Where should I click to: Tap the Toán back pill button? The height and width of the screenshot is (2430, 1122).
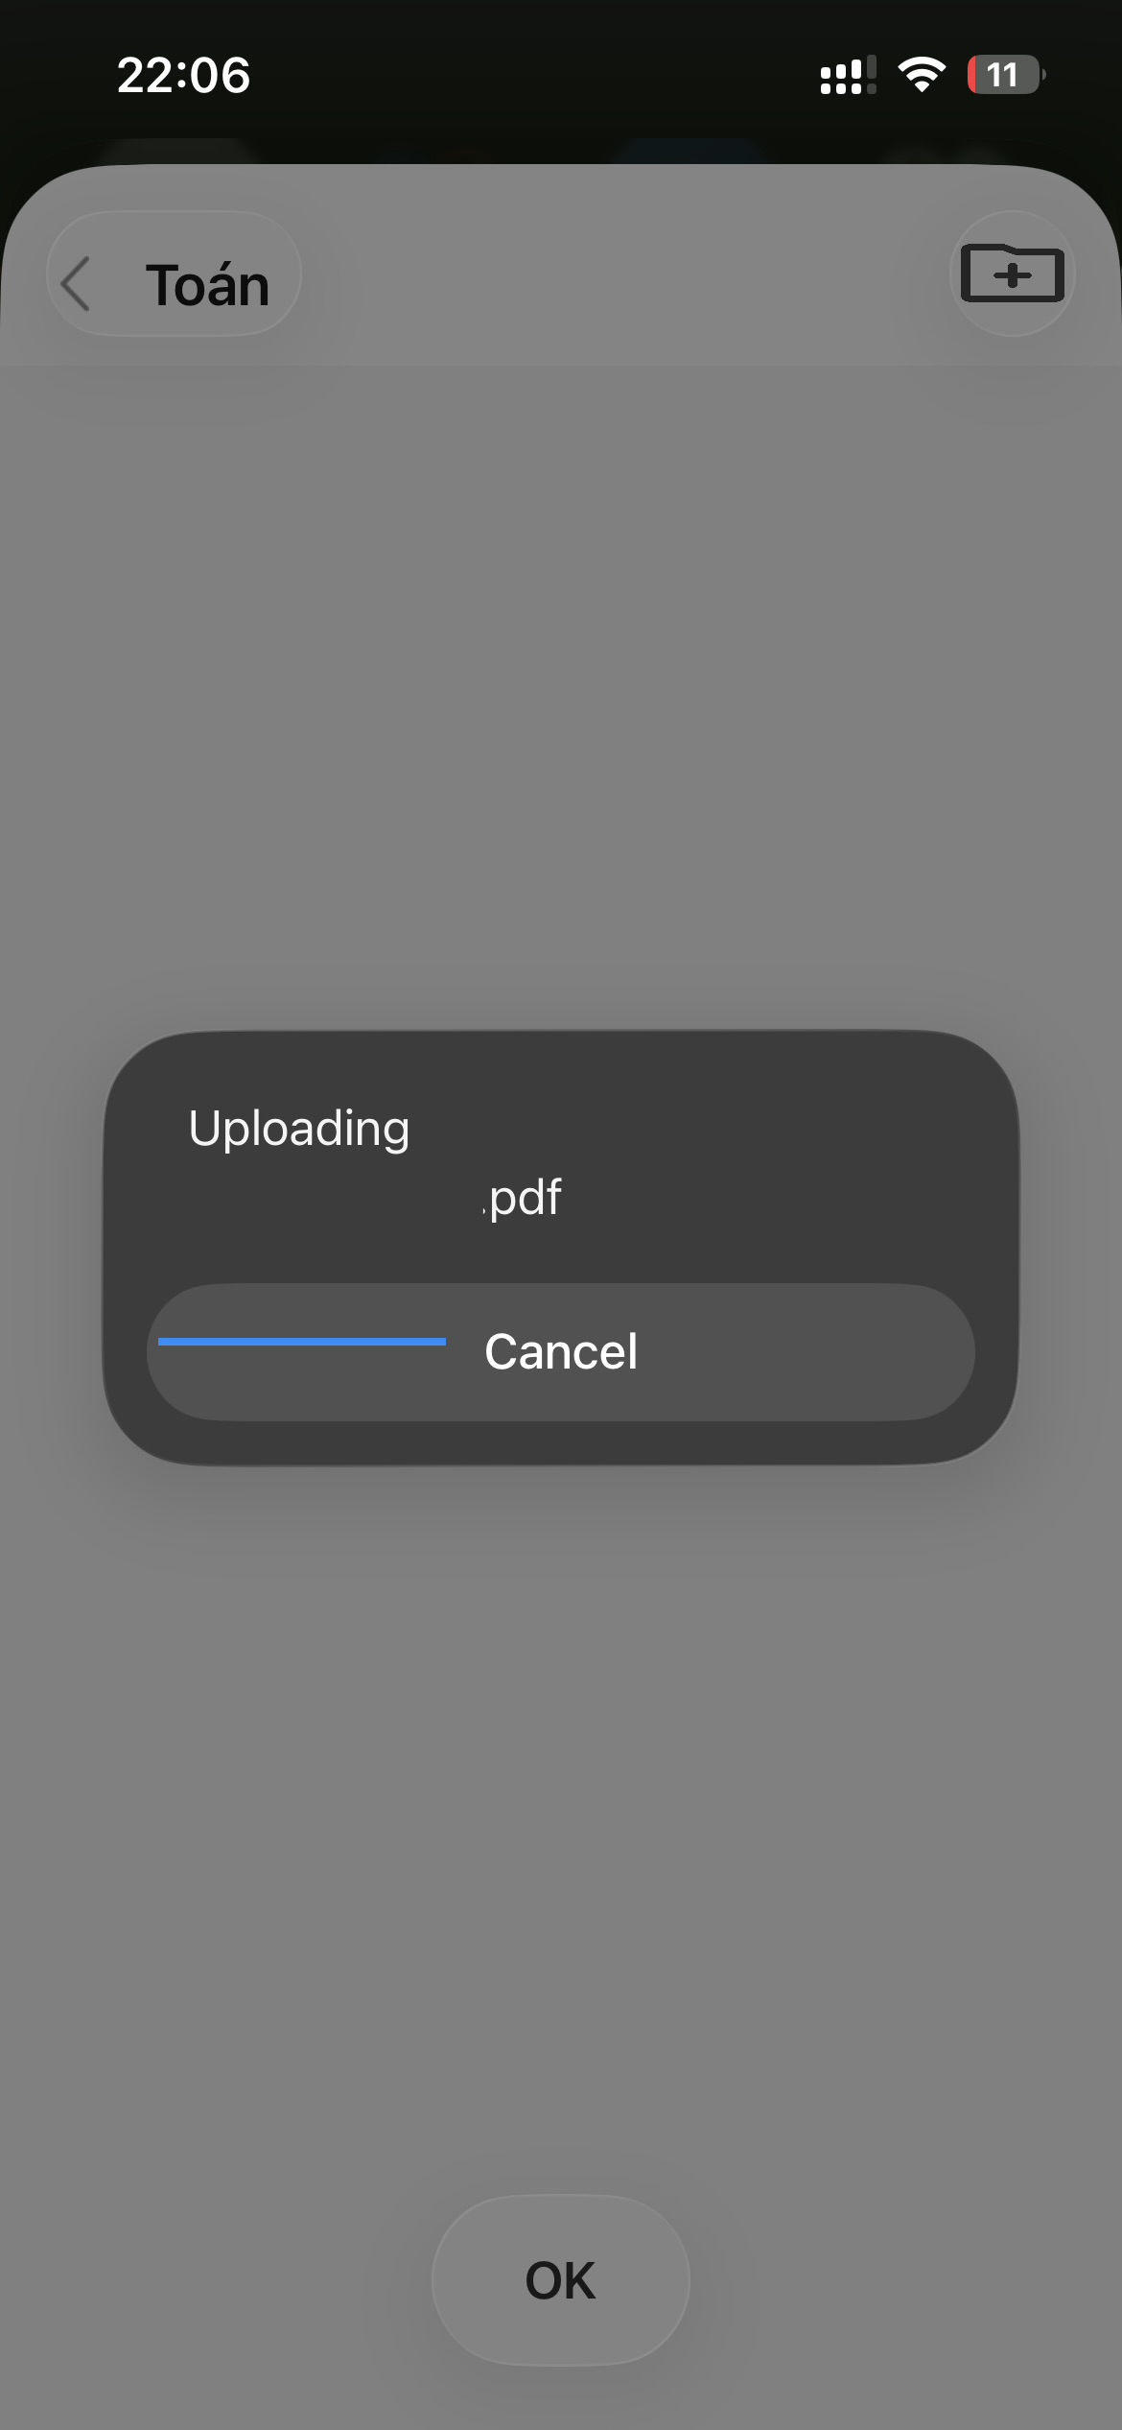tap(175, 274)
